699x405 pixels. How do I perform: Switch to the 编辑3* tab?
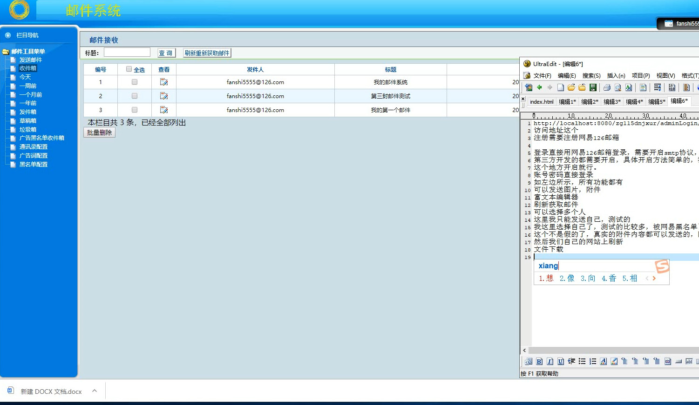click(x=612, y=102)
